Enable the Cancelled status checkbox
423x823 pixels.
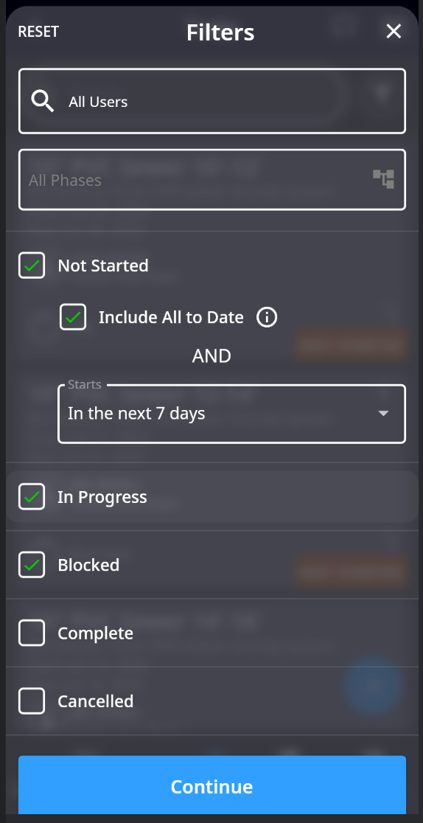pos(32,701)
